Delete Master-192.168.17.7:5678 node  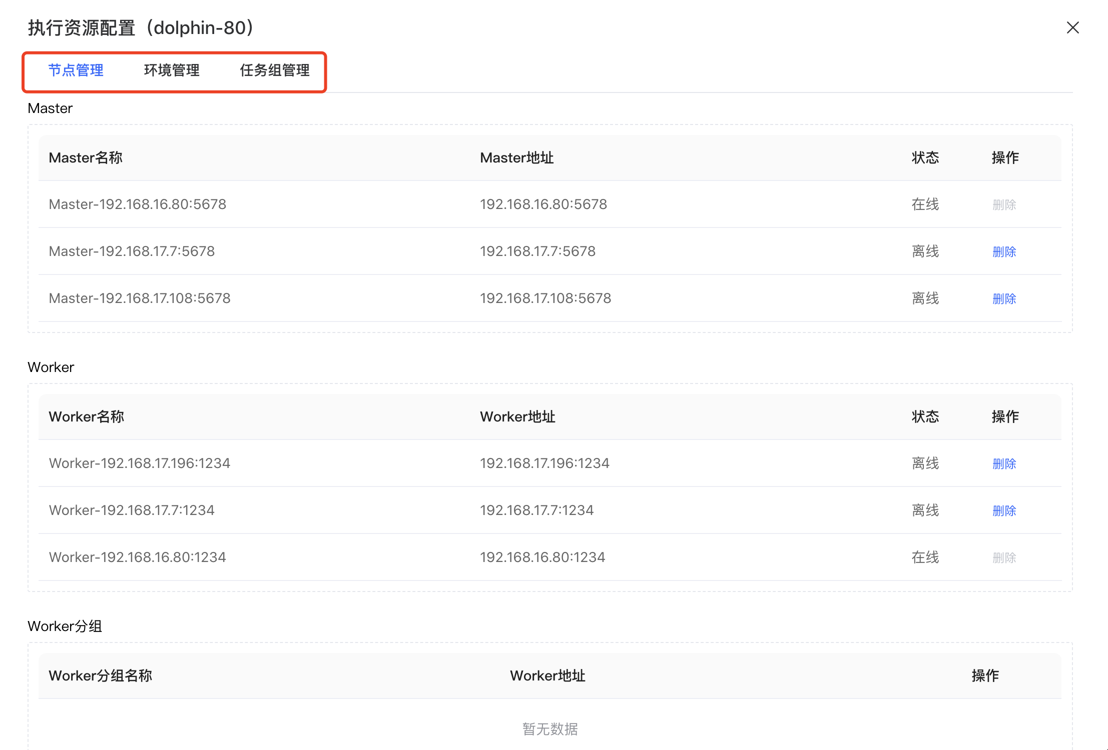[x=1004, y=251]
